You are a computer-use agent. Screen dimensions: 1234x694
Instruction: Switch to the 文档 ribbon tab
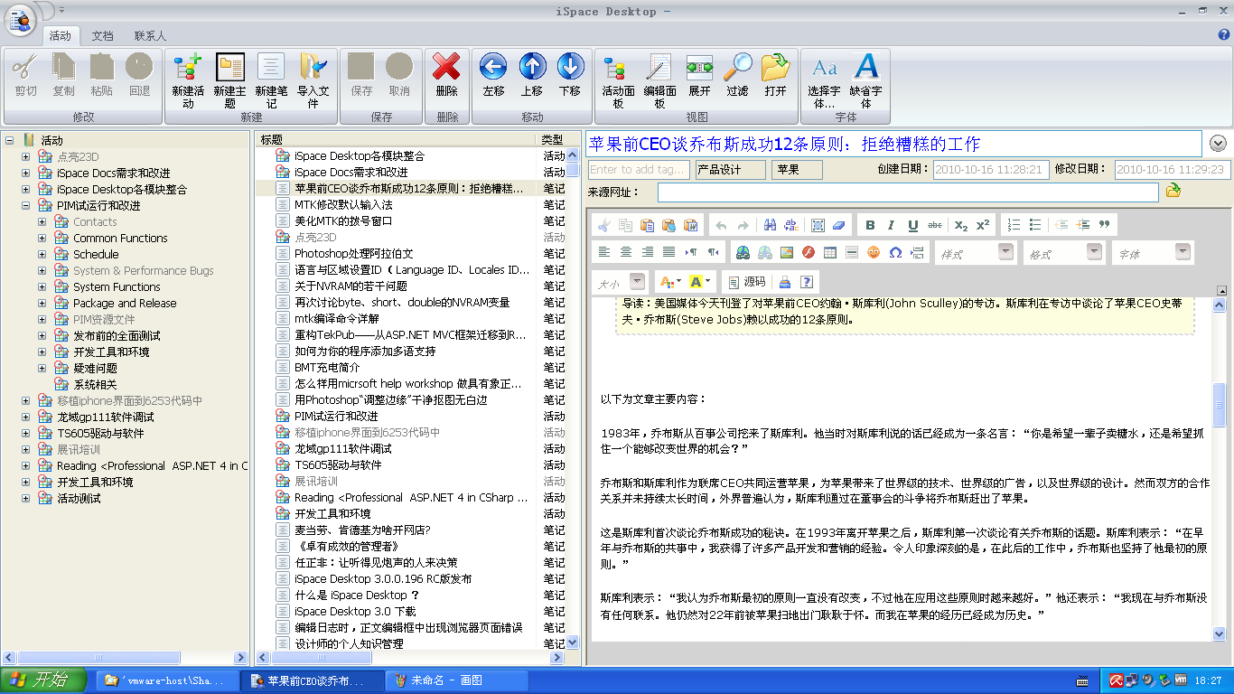tap(103, 36)
